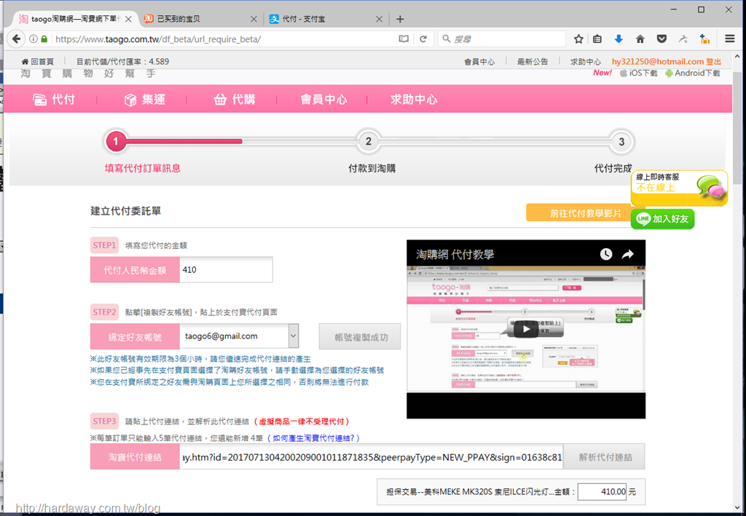
Task: Click the video watch later clock icon
Action: (x=605, y=254)
